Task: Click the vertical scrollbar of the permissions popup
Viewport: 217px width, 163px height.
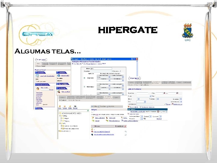Action: click(x=137, y=68)
